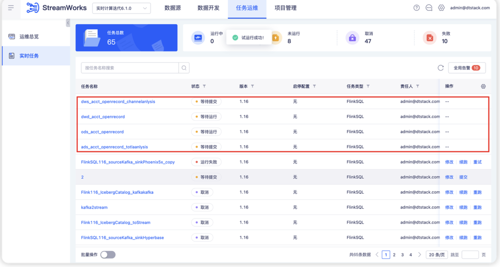Open task FlinkSQL116_sourceKafka_sinkPhoenix5x_copy
The width and height of the screenshot is (500, 267).
click(128, 162)
